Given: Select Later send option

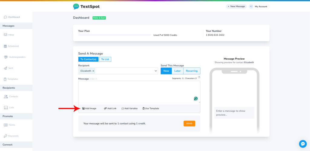Looking at the screenshot, I should tap(177, 71).
